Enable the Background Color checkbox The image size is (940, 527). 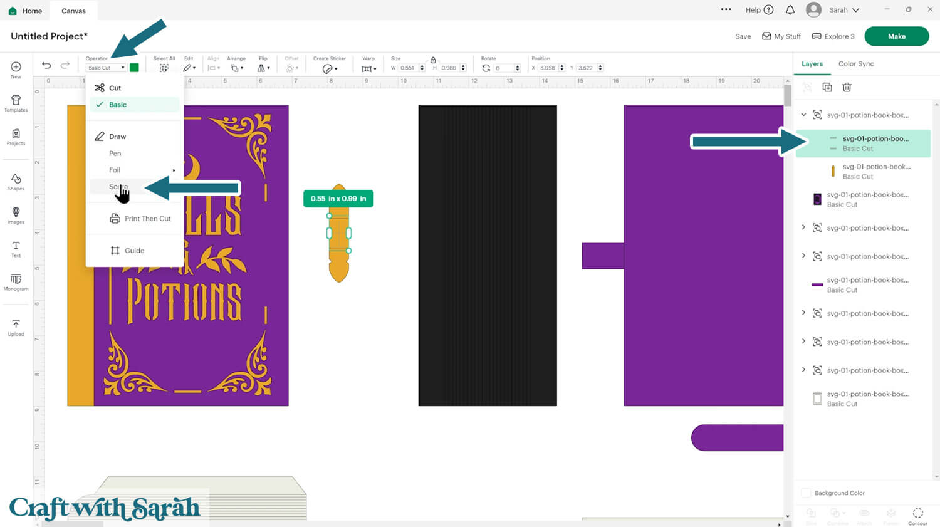click(807, 493)
